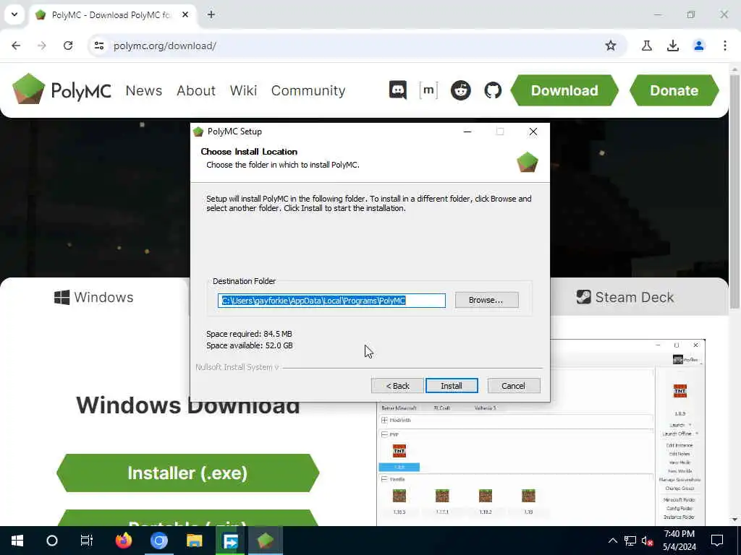
Task: Click the PolyMC logo in site header
Action: point(62,89)
